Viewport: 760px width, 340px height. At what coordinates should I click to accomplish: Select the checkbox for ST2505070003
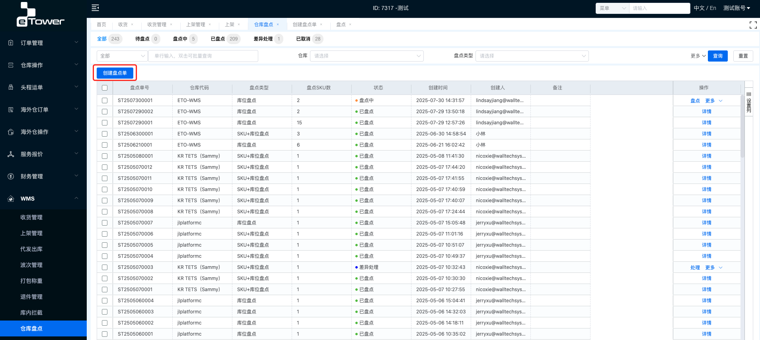click(x=105, y=267)
